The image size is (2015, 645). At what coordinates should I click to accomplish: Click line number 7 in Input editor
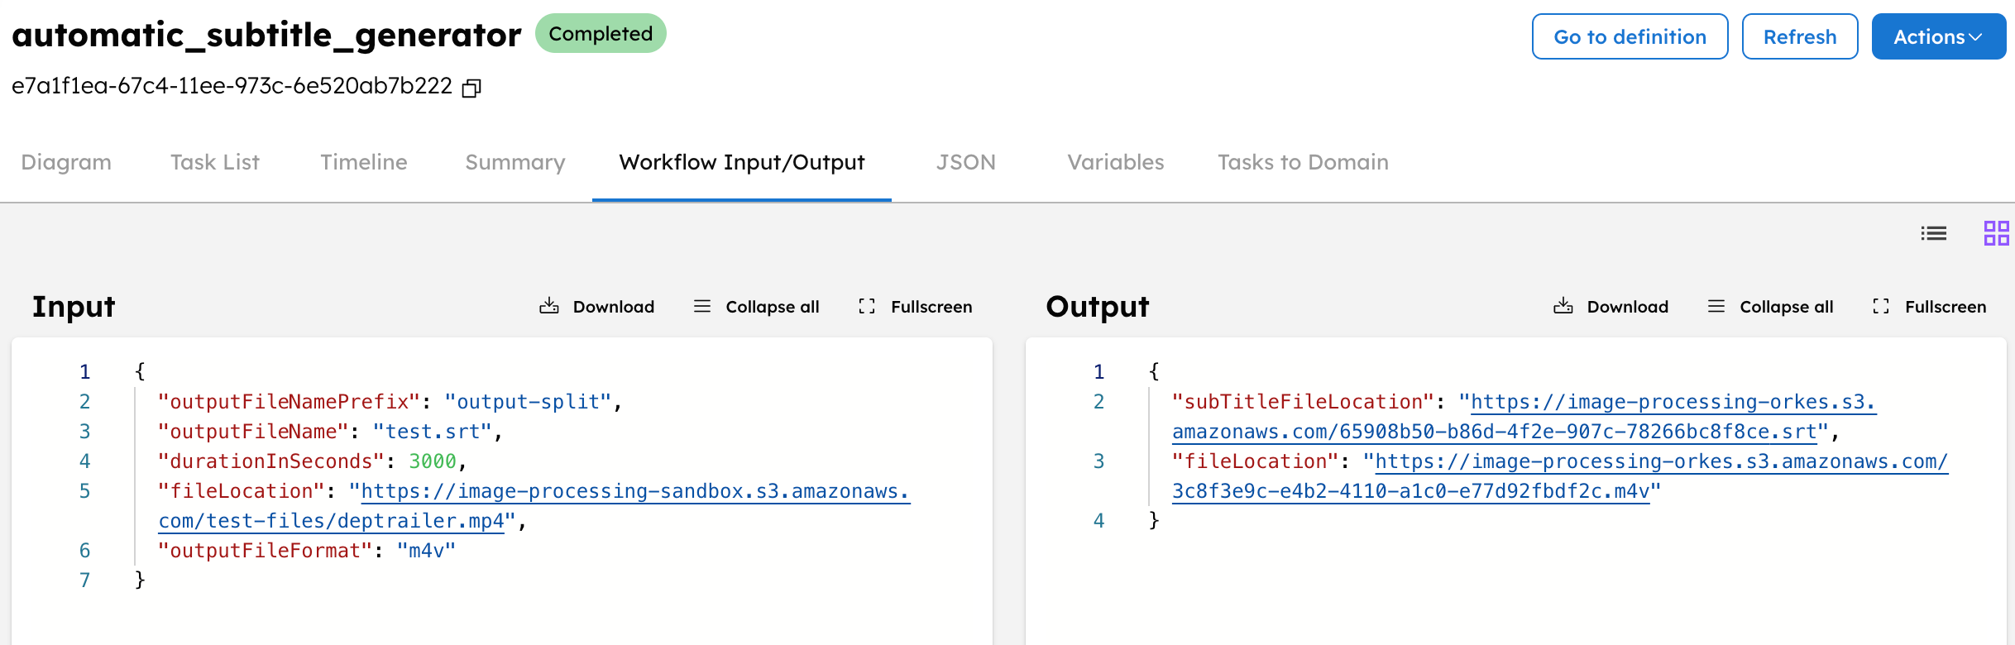[x=84, y=580]
